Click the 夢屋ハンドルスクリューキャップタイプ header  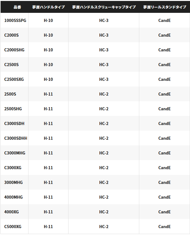(x=104, y=7)
